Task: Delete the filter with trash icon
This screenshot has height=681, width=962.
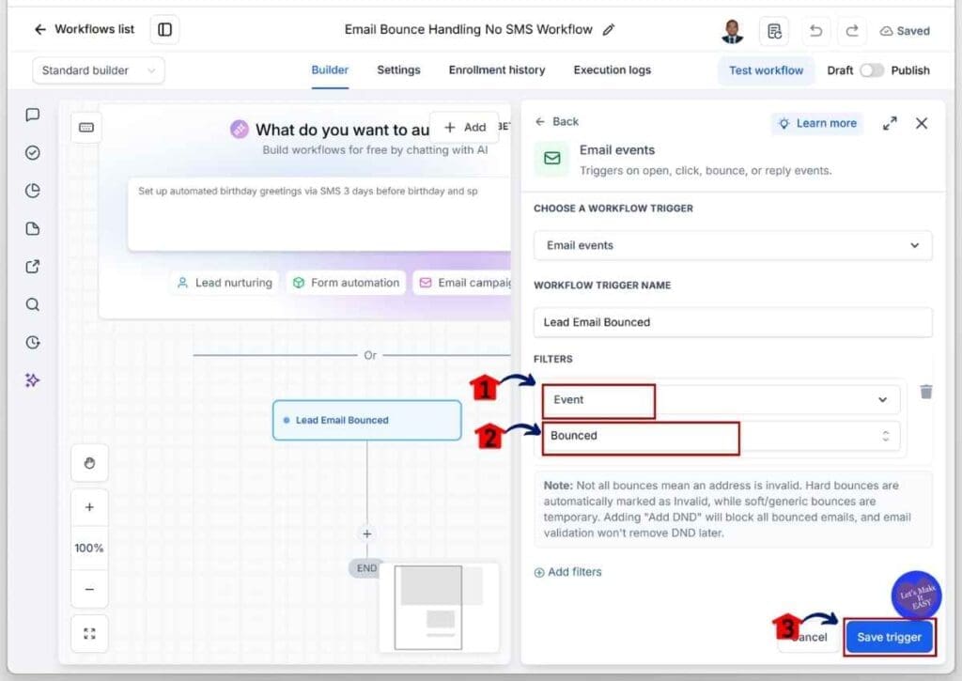Action: (x=926, y=392)
